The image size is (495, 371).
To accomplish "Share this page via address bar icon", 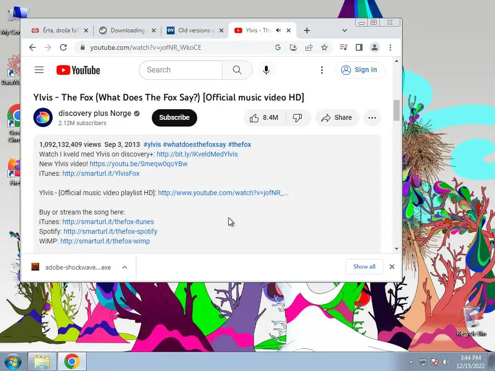I will [309, 47].
